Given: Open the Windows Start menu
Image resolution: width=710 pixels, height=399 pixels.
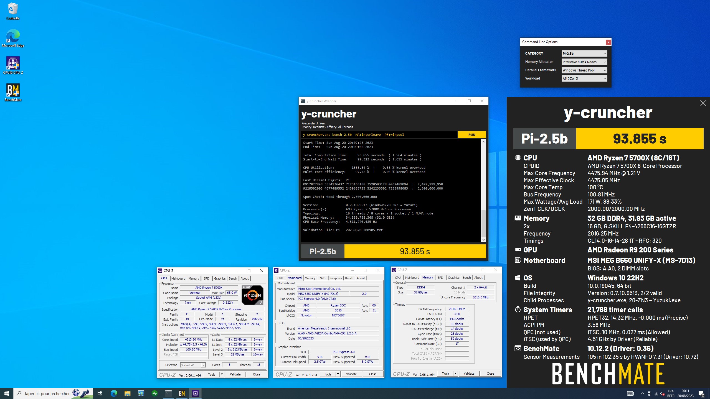Looking at the screenshot, I should pos(7,393).
